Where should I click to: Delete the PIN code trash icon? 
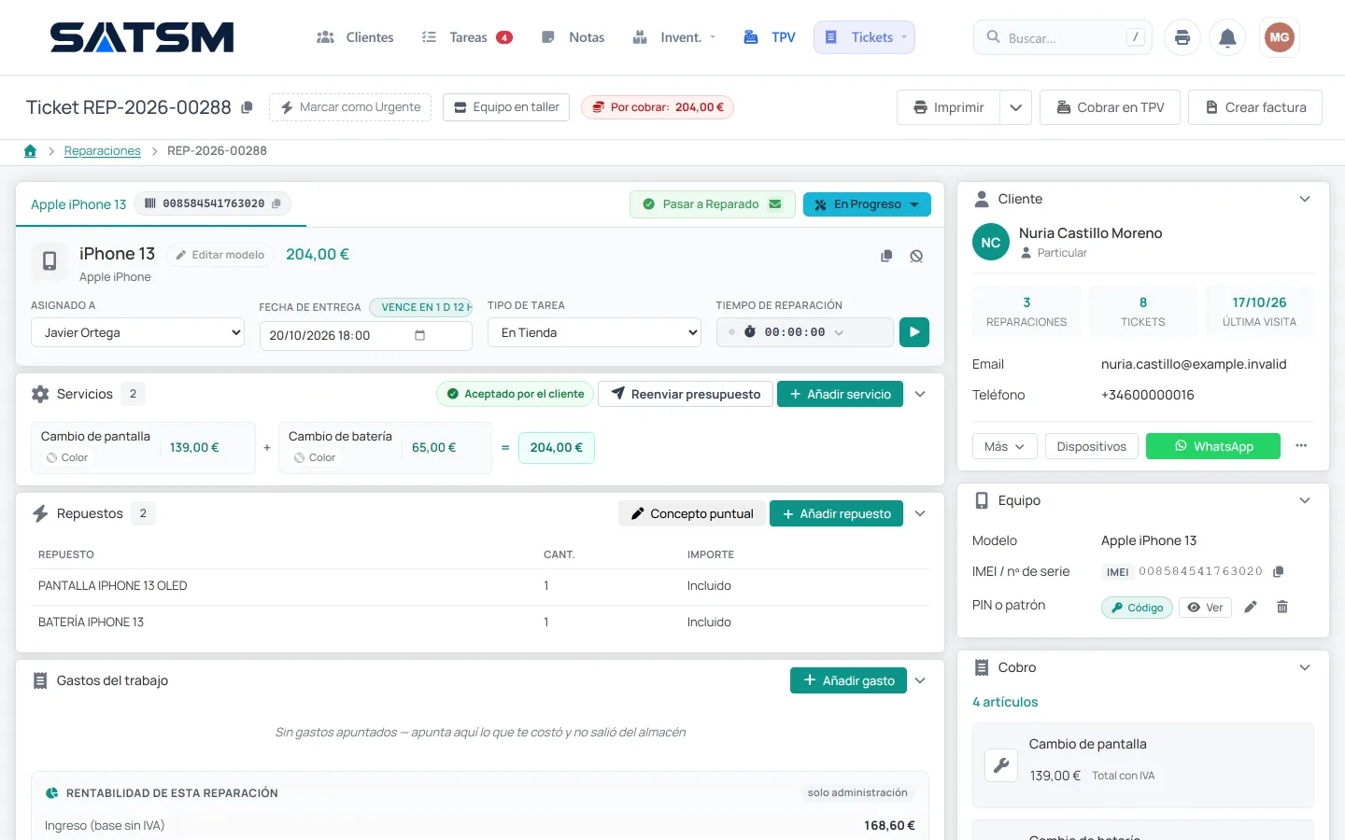pyautogui.click(x=1282, y=607)
